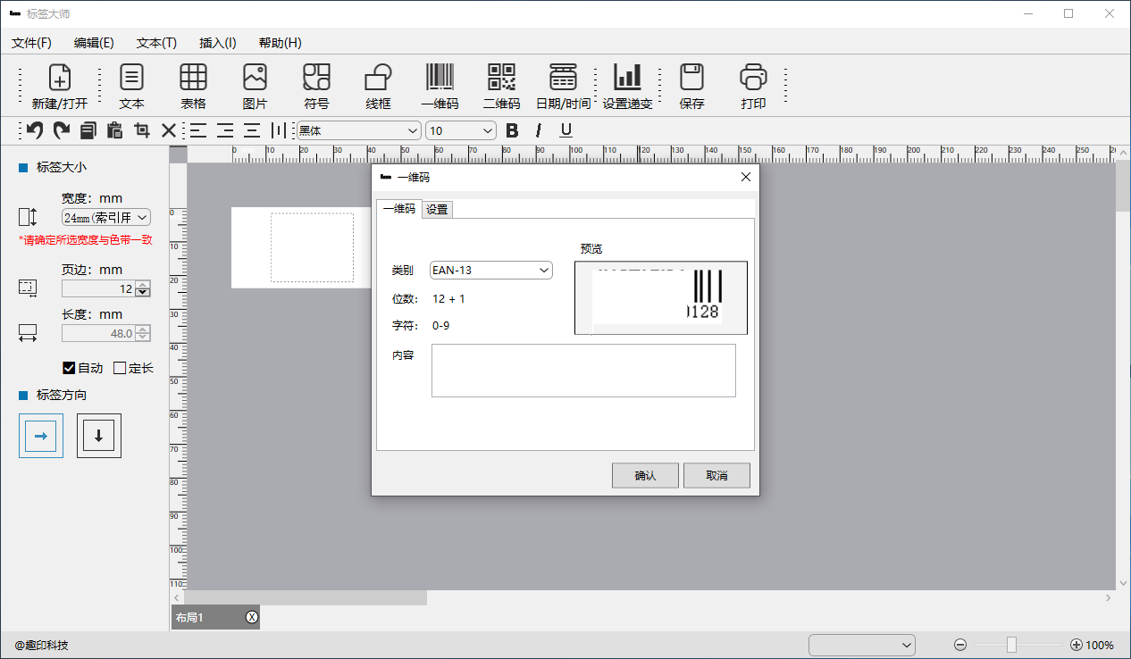This screenshot has height=659, width=1131.
Task: Redo the last action
Action: (62, 130)
